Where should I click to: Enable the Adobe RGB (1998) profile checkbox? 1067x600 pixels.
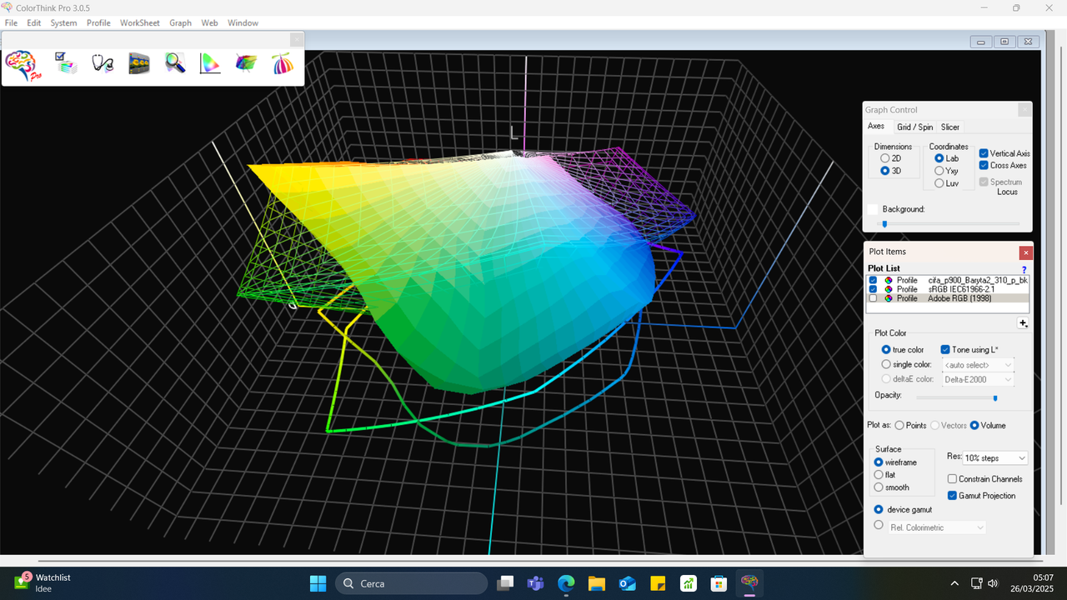click(x=873, y=298)
